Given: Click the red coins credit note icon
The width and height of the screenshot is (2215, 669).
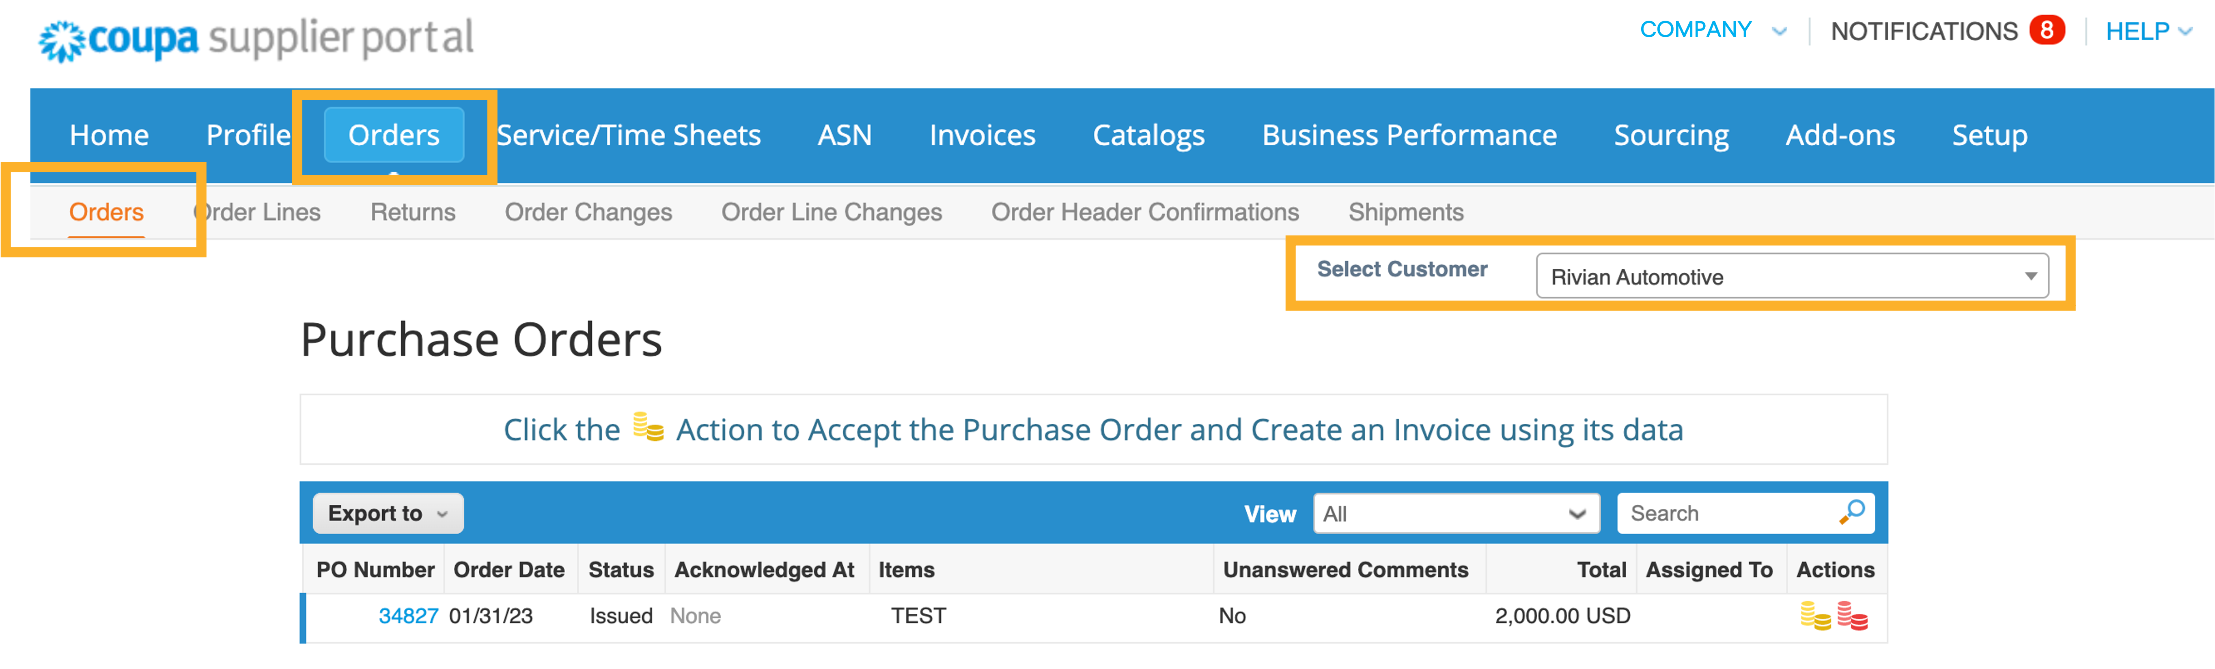Looking at the screenshot, I should point(1852,615).
